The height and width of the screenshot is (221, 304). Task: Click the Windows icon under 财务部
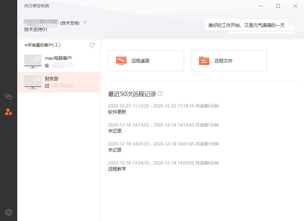click(47, 86)
